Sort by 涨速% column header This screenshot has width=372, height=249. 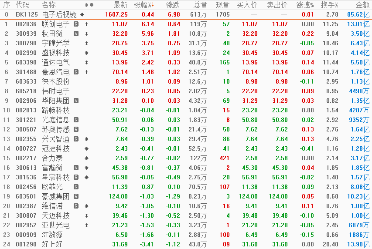pos(305,5)
